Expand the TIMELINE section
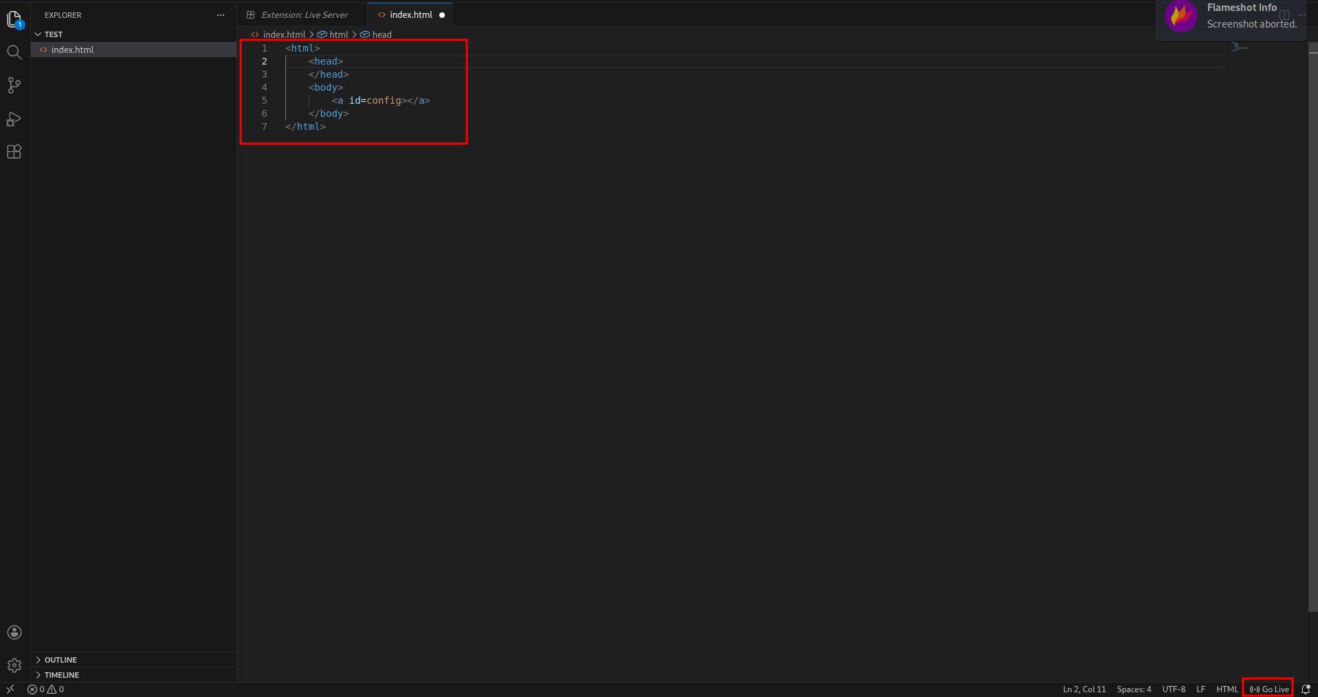 click(x=61, y=675)
